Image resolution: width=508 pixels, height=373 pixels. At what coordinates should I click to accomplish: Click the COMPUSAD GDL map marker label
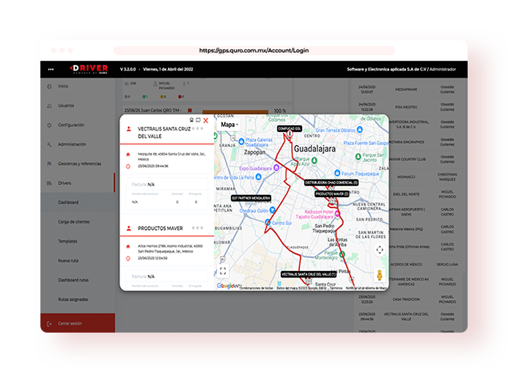click(290, 129)
